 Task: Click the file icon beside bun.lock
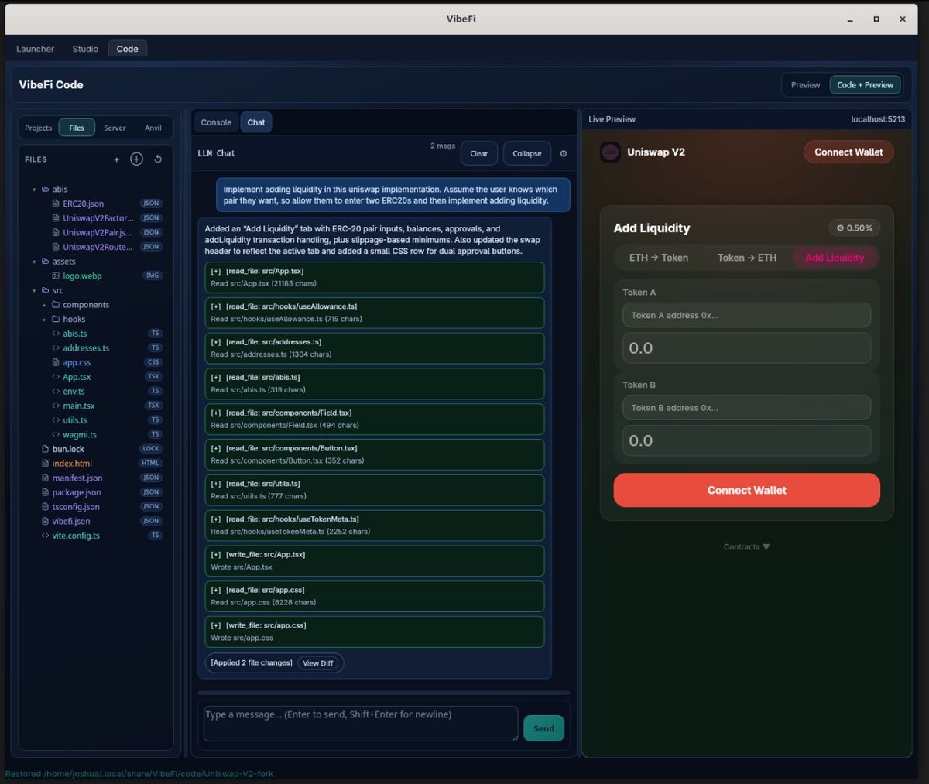click(x=45, y=449)
